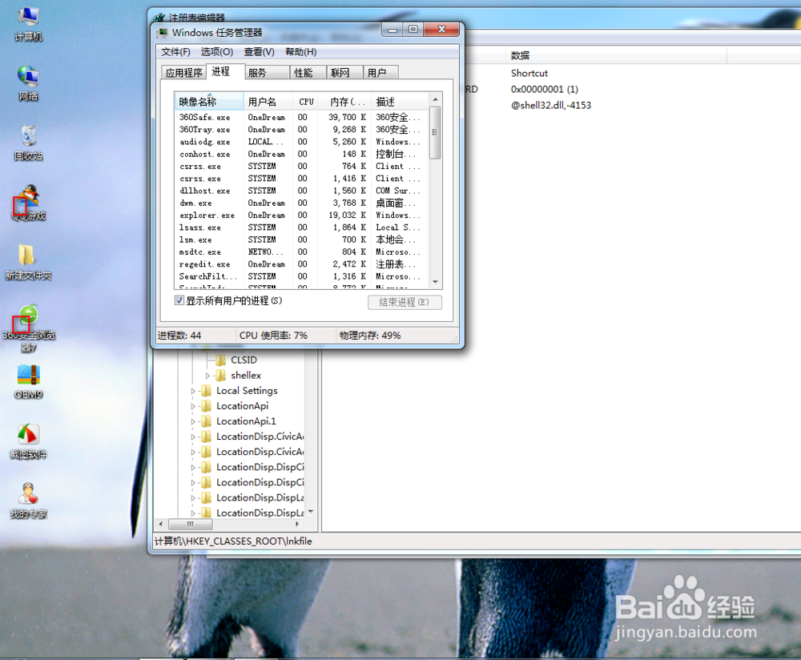Expand the shellex registry key

[x=208, y=376]
